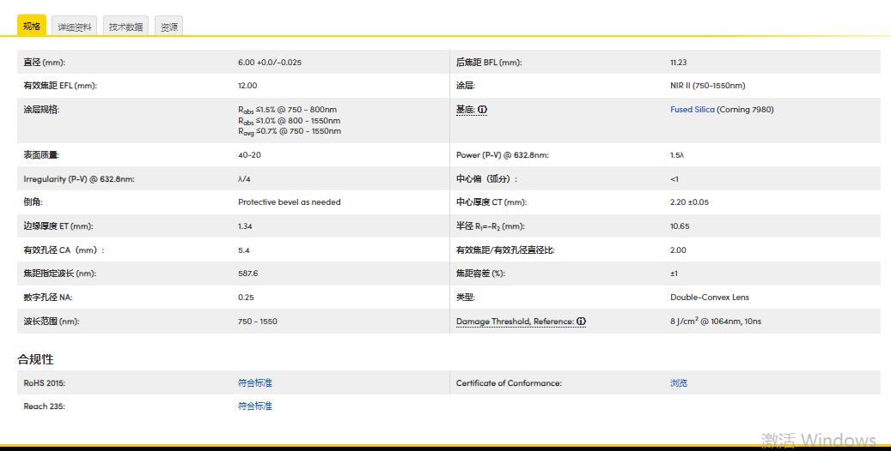Click the Double-Convex Lens type value
The height and width of the screenshot is (451, 891).
point(709,298)
